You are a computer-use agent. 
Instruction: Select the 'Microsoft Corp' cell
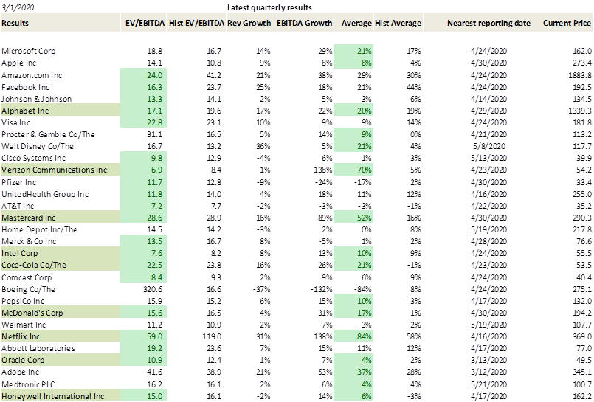coord(29,51)
